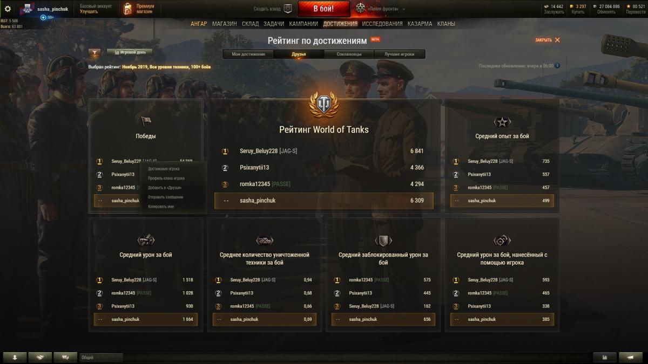Select the Соклановцы tab
The image size is (648, 364).
pyautogui.click(x=349, y=54)
